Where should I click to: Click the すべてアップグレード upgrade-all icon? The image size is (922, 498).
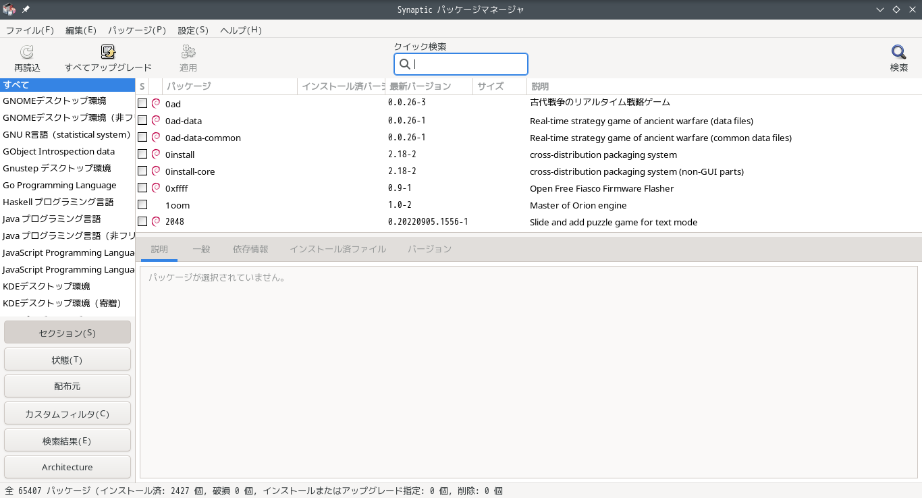(x=108, y=52)
